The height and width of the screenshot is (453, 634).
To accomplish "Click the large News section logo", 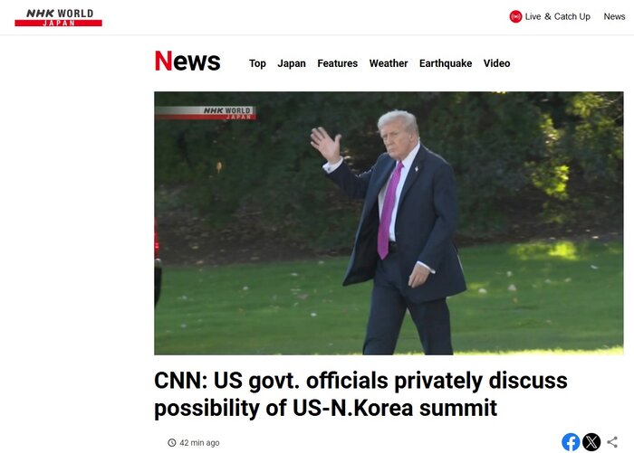I will [x=187, y=61].
